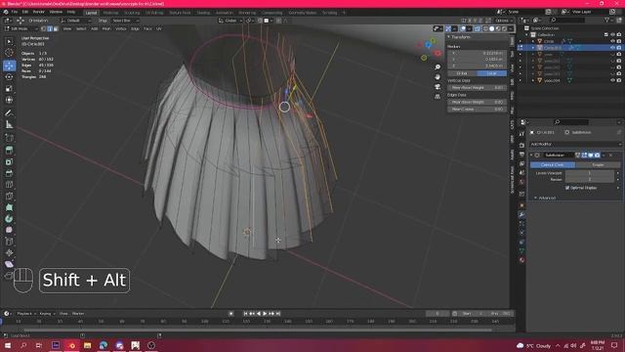Screen dimensions: 625x352
Task: Enable edge select mode
Action: point(50,28)
